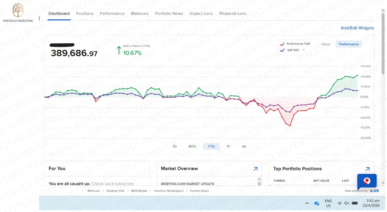Open Investors' Marketplace footer link
387x212 pixels.
(169, 191)
